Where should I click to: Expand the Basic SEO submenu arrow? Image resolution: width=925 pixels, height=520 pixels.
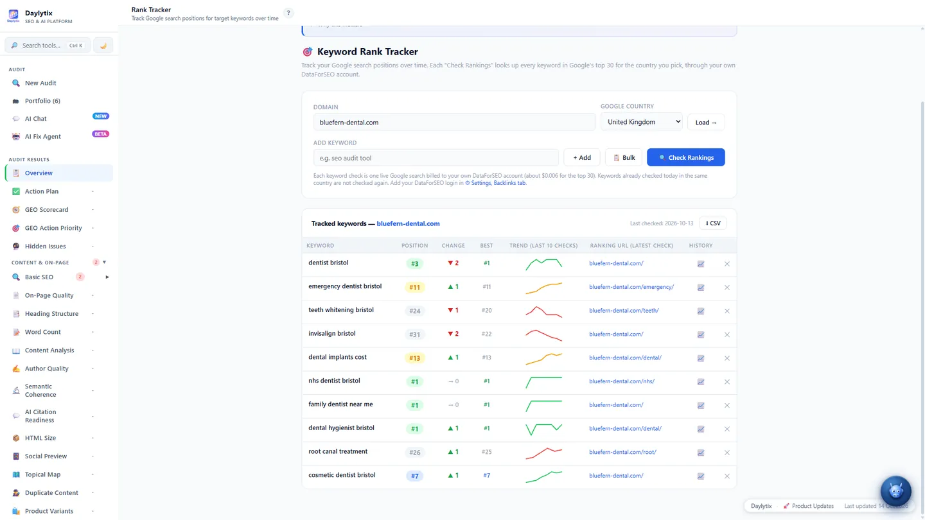[107, 277]
